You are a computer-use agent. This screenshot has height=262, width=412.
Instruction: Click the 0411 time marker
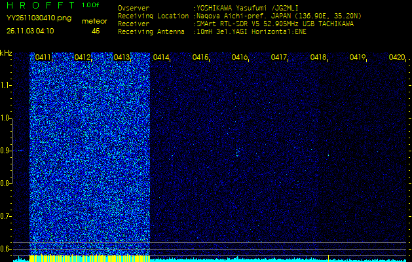click(x=43, y=57)
